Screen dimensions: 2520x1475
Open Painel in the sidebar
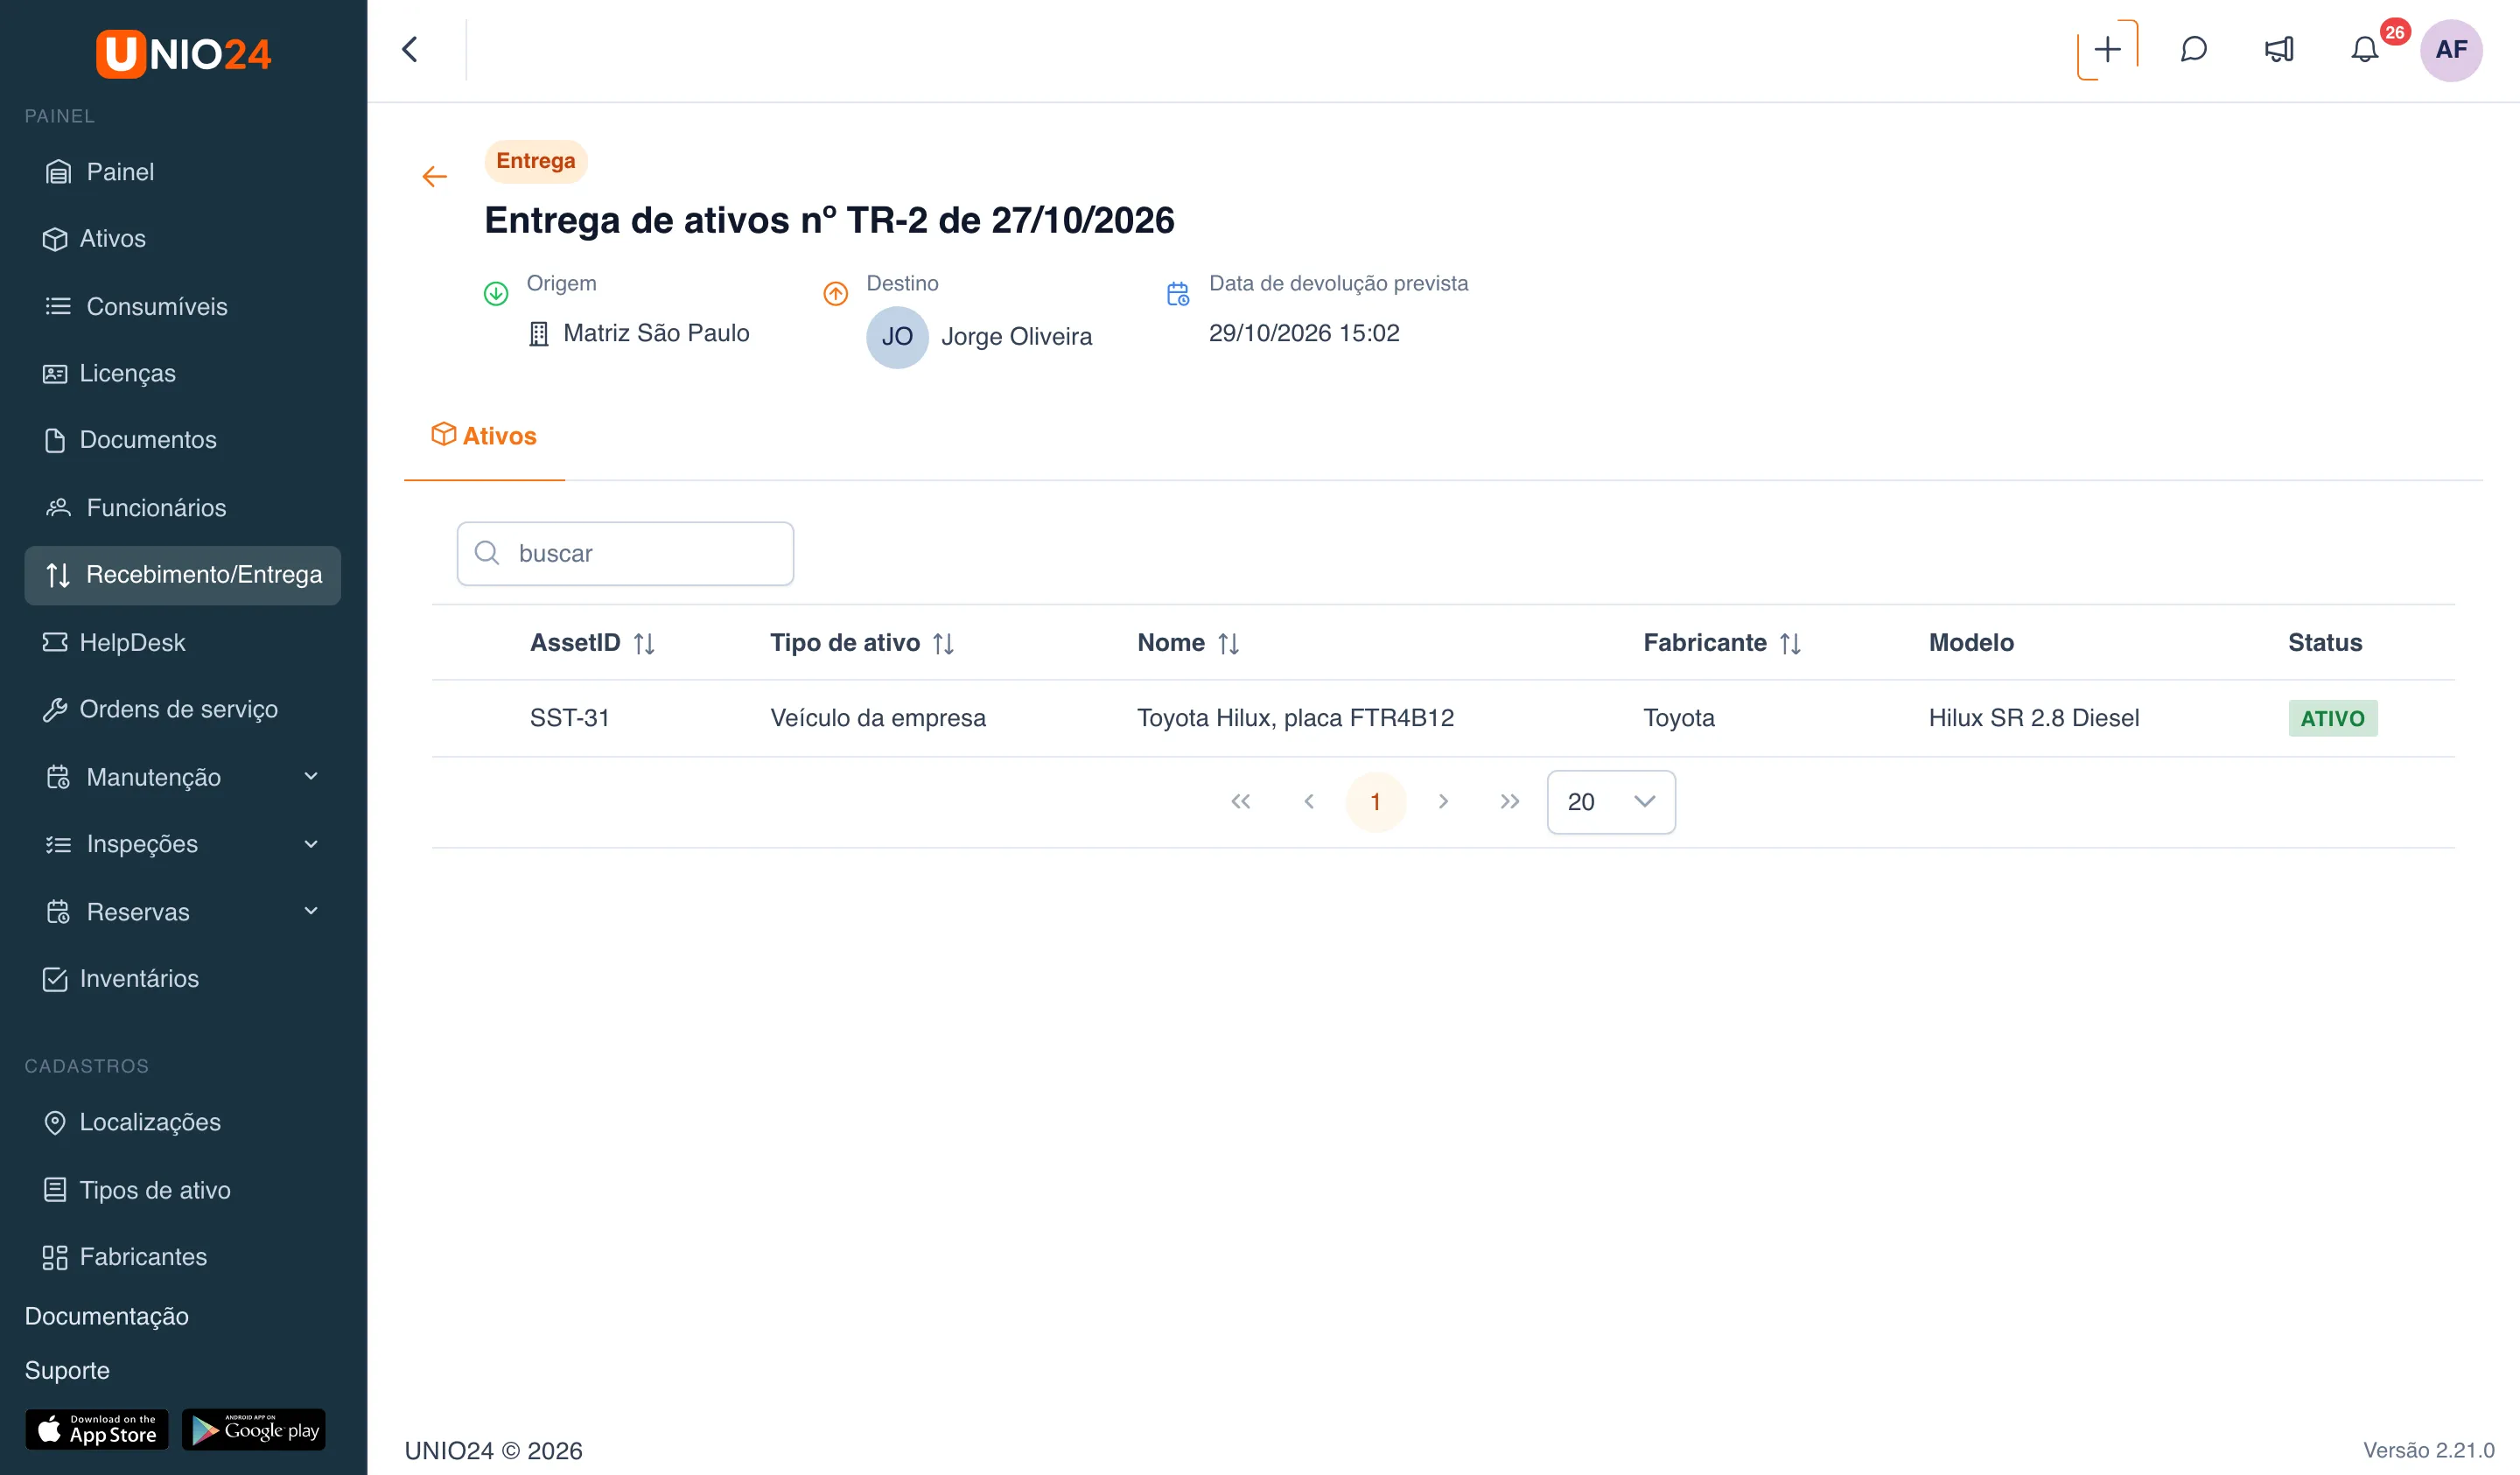coord(183,172)
